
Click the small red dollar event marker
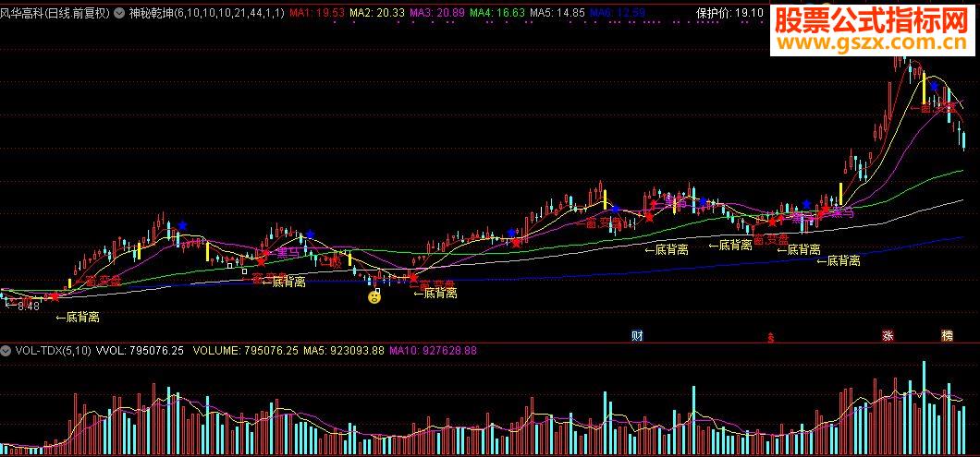pyautogui.click(x=771, y=338)
